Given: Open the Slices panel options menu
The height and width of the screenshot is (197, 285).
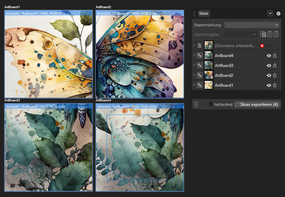Looking at the screenshot, I should 270,14.
